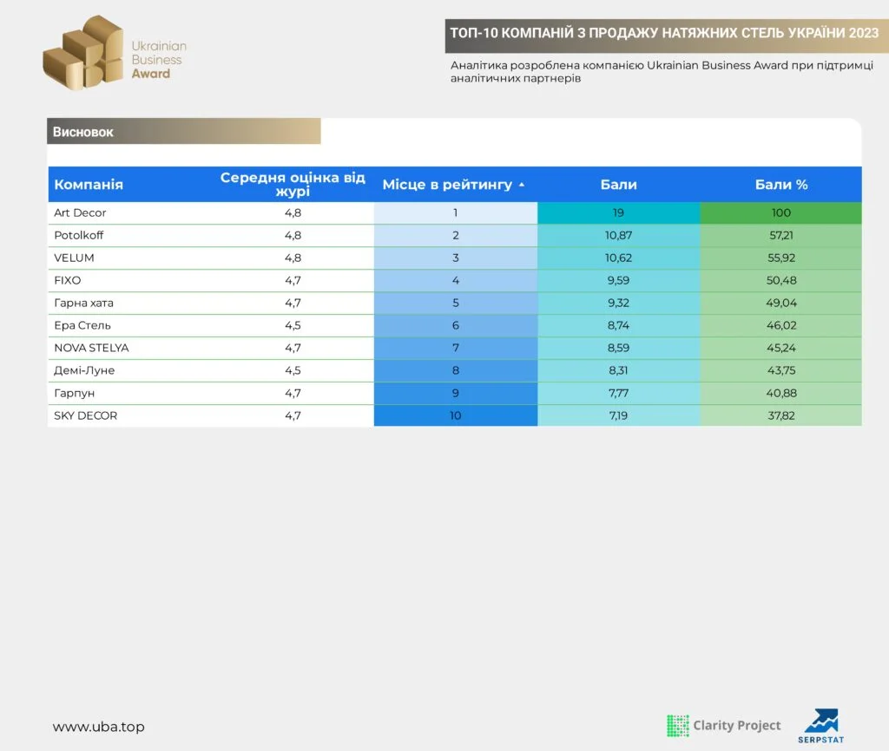Click the score 19 cell for Art Decor

[618, 213]
